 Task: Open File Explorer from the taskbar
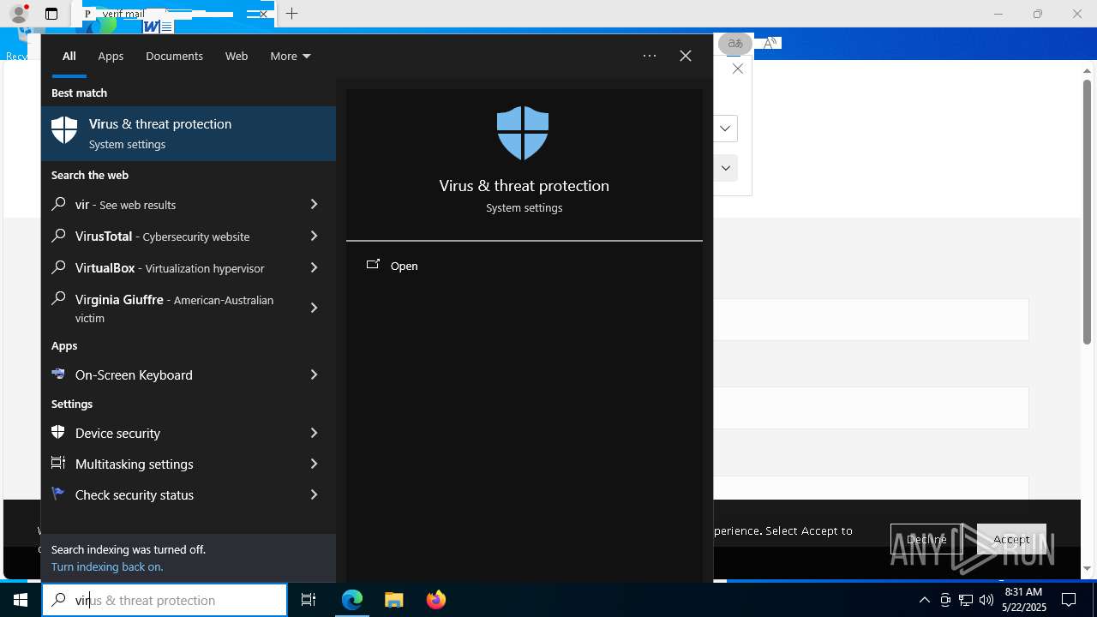394,600
